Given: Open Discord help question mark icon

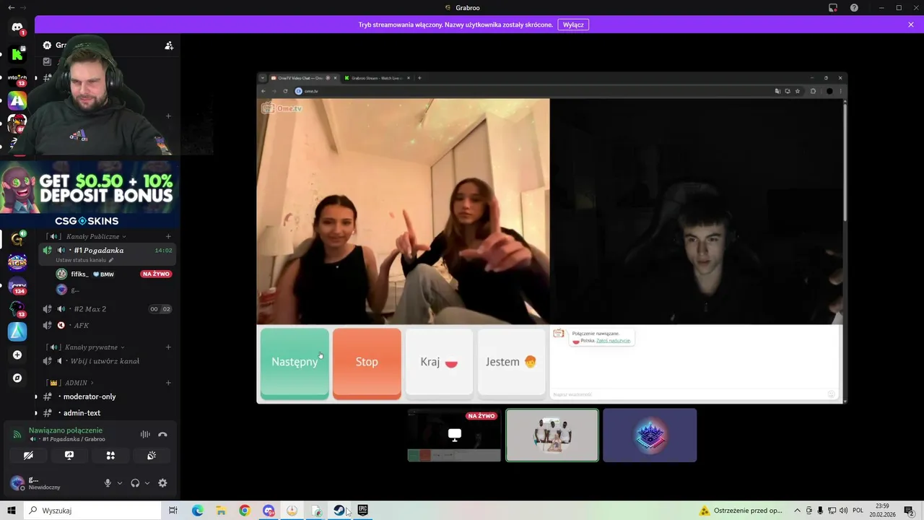Looking at the screenshot, I should 855,8.
